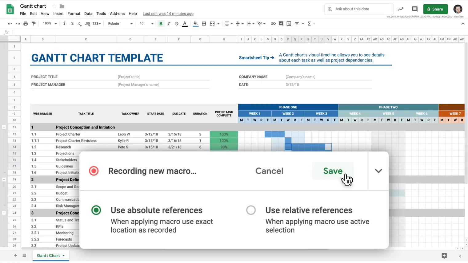Show all sheets list
This screenshot has height=263, width=468.
[24, 255]
